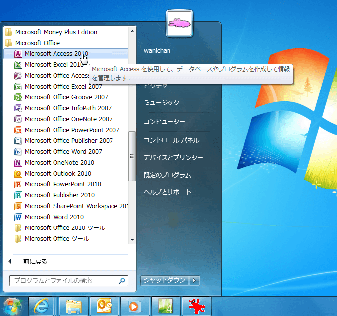Click the Office Excel 2007 icon
This screenshot has width=337, height=316.
18,86
